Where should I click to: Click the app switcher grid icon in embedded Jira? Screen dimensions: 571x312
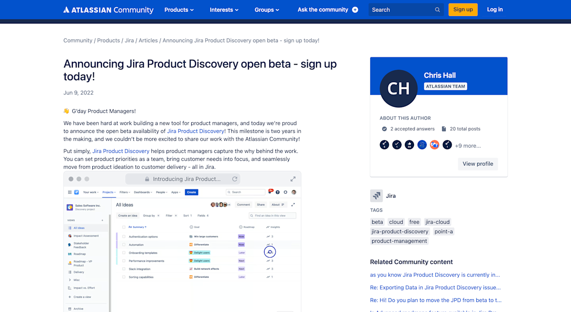coord(69,192)
